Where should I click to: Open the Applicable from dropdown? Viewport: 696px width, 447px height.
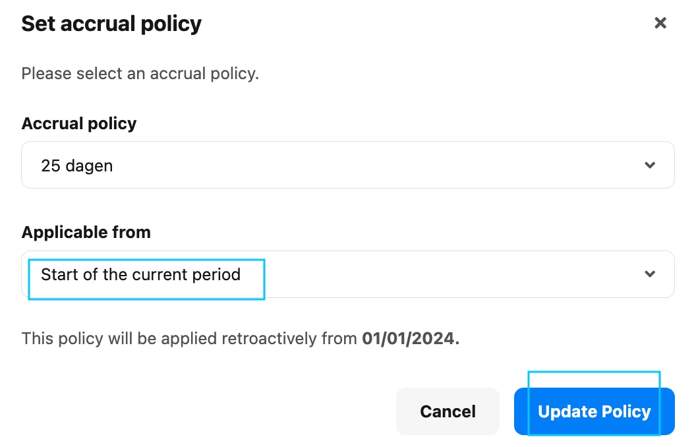click(x=347, y=274)
